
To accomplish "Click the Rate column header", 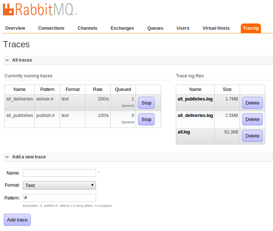I will point(98,89).
